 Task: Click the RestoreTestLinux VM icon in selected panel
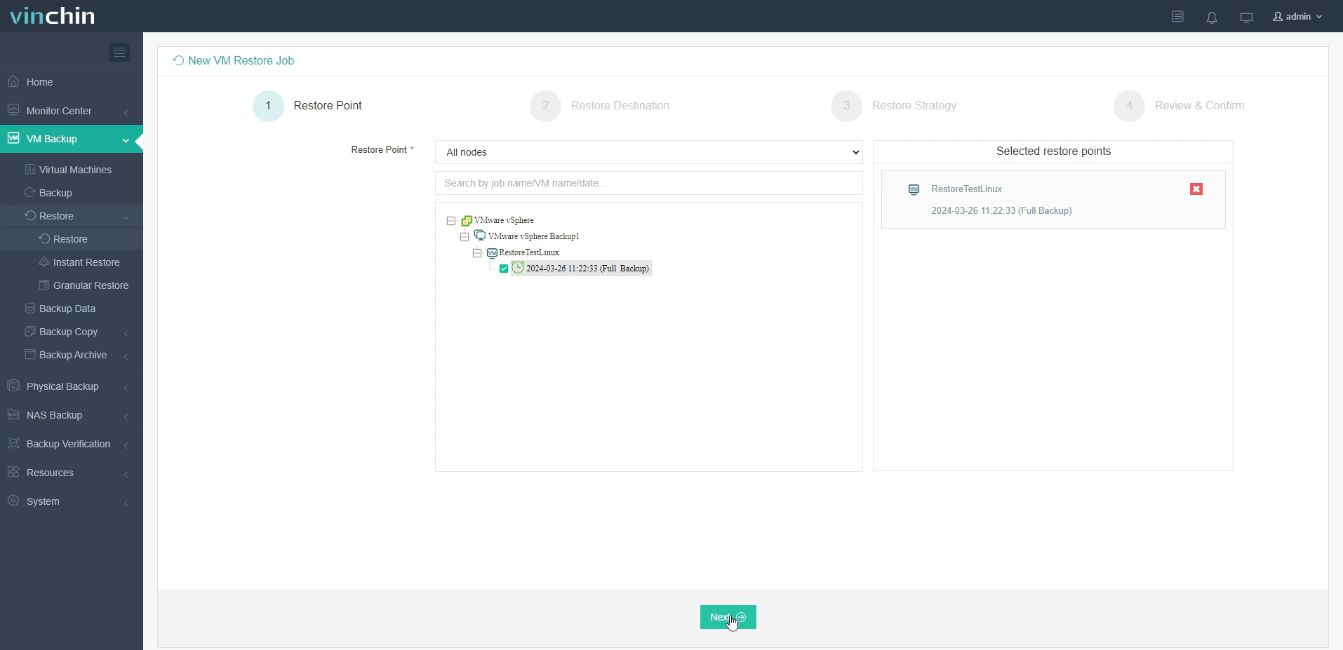click(914, 189)
